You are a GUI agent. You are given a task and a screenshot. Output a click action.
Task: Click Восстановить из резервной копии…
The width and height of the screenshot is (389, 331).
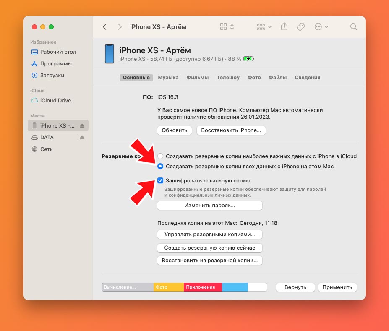(210, 261)
